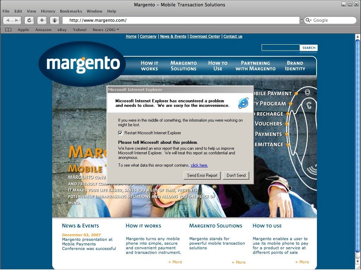
Task: Follow the 'click here.' link in dialog
Action: tap(200, 165)
